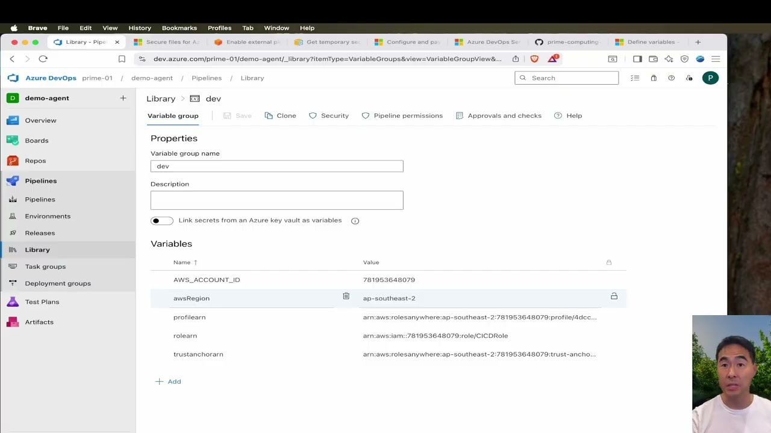This screenshot has width=771, height=433.
Task: Switch to the Define variables tab
Action: point(648,42)
